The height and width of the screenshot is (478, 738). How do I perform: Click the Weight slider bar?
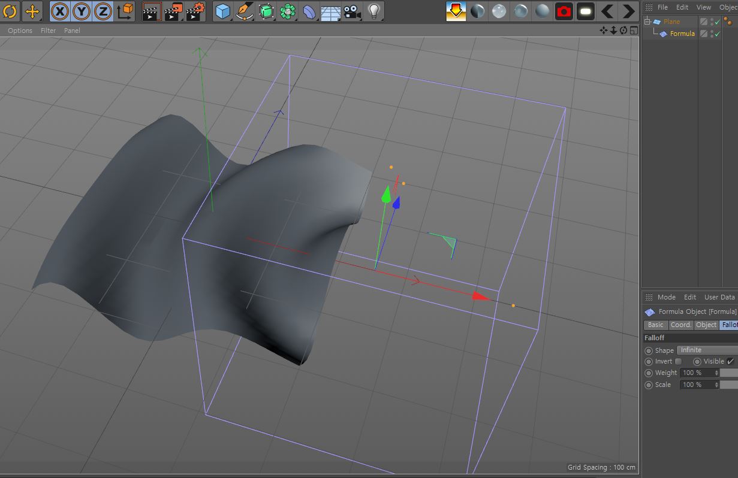click(x=729, y=373)
